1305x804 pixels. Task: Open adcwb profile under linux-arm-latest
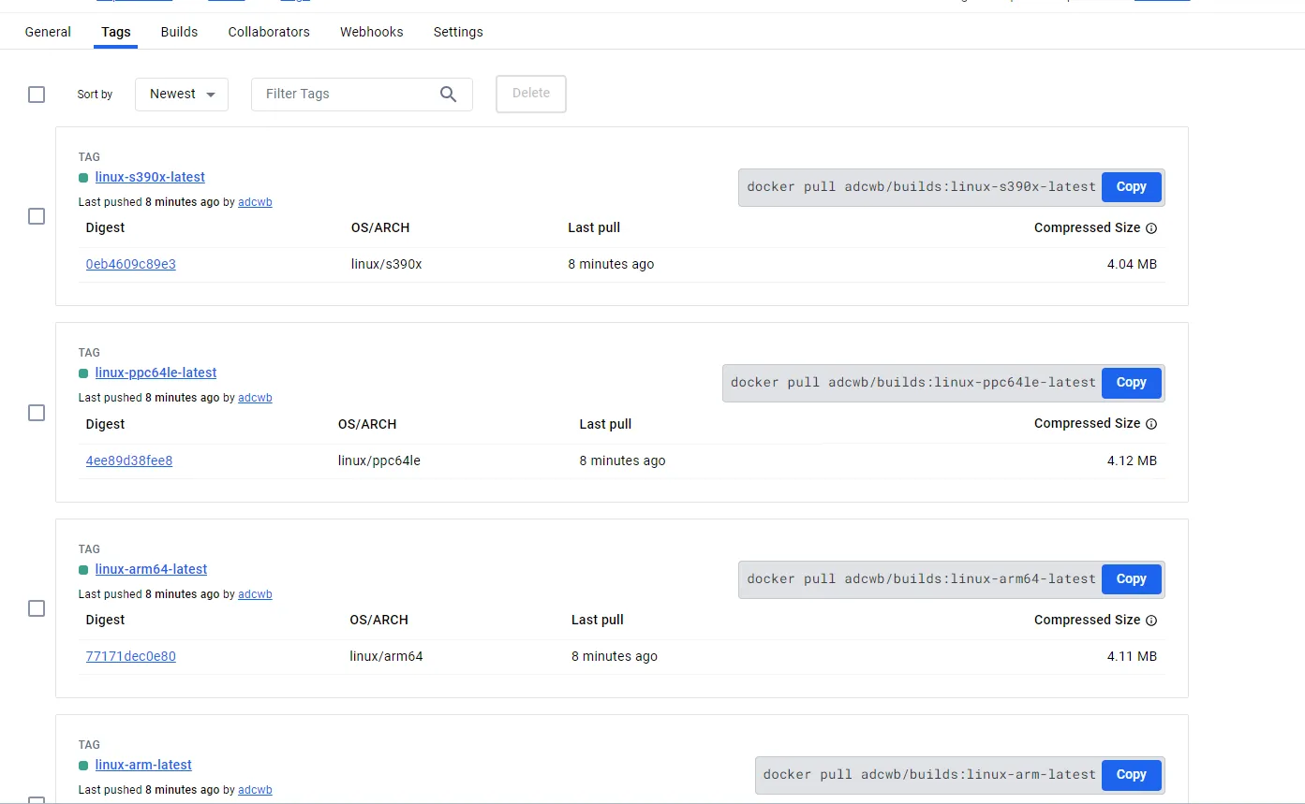pos(255,790)
